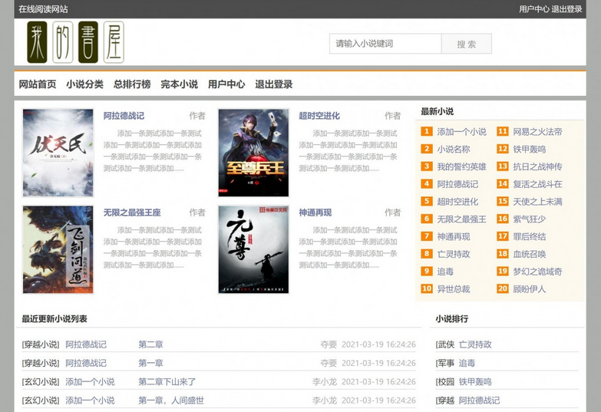Open chapter 第一章 of 阿拉德战记
601x412 pixels.
click(150, 363)
